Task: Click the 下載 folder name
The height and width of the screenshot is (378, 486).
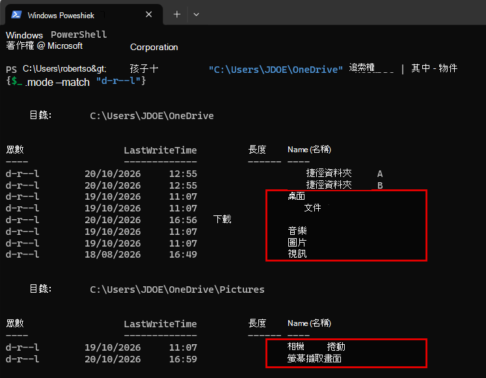Action: 223,219
